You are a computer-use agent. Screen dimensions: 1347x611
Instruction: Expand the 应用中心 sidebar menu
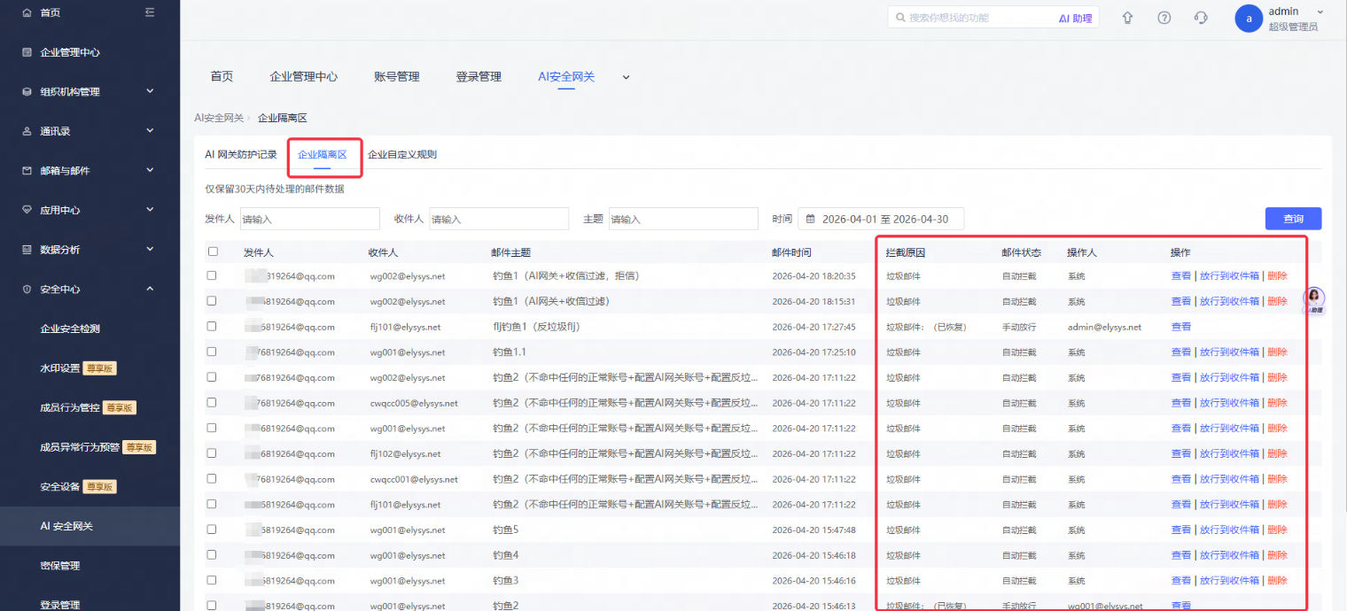(x=150, y=209)
